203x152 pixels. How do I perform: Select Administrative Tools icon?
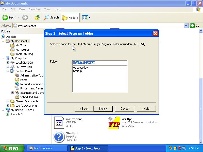17,75
